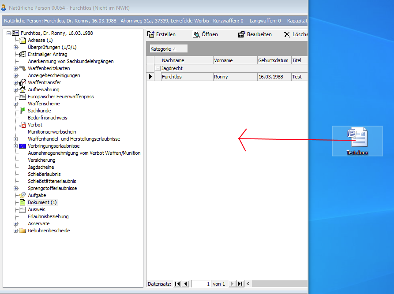Click the red Verbot icon
The image size is (394, 294).
23,125
